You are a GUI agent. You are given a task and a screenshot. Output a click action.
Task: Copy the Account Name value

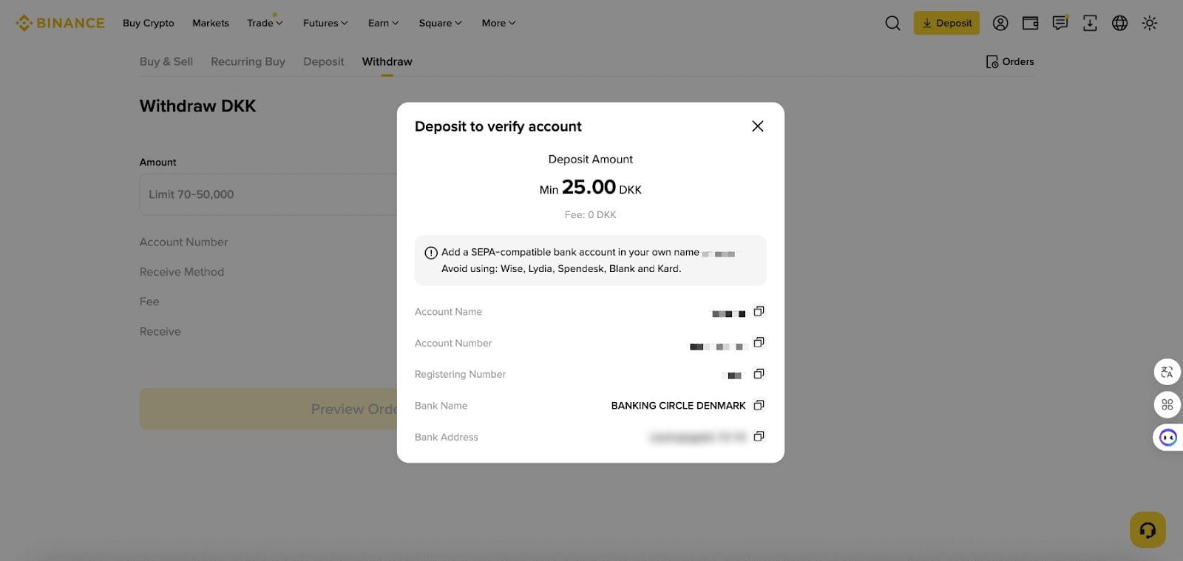point(759,311)
